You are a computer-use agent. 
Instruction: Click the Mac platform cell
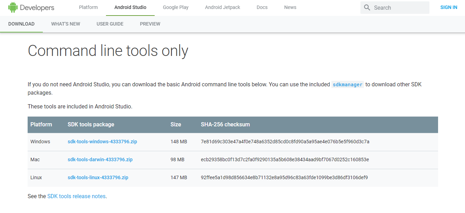pyautogui.click(x=35, y=159)
